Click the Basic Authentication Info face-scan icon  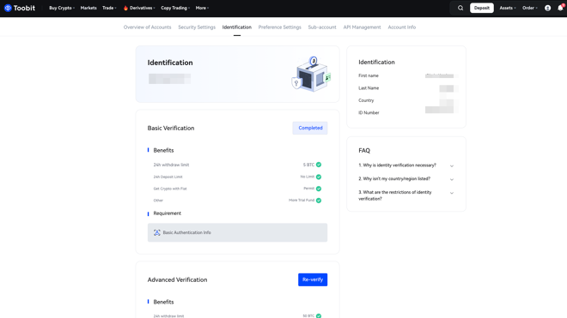pyautogui.click(x=157, y=233)
